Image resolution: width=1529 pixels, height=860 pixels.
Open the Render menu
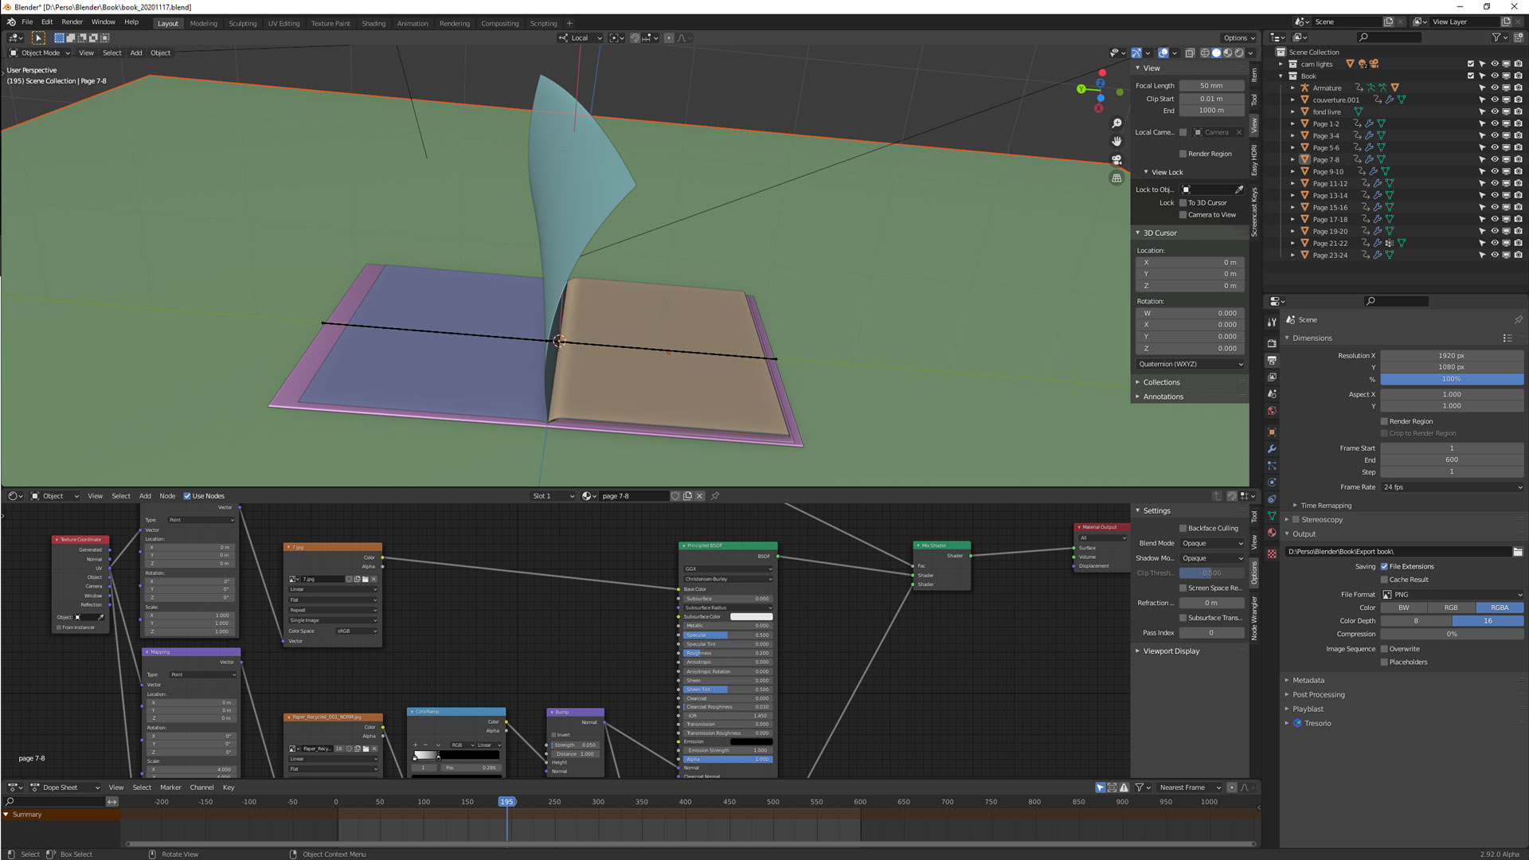tap(72, 22)
